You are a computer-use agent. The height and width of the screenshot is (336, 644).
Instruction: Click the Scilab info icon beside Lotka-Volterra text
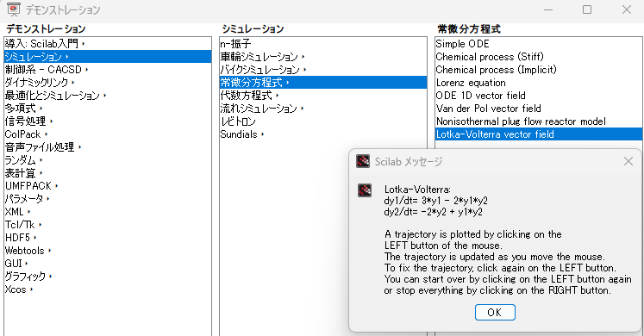(365, 190)
